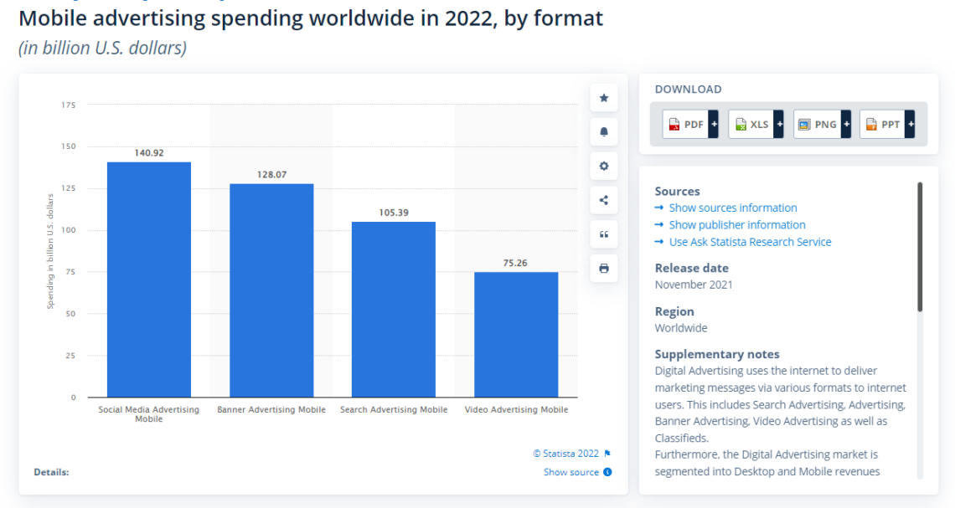This screenshot has width=955, height=508.
Task: Click the Show source link
Action: (570, 472)
